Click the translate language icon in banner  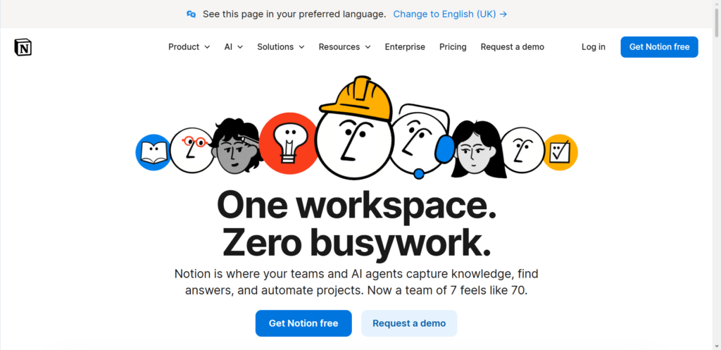(x=192, y=14)
